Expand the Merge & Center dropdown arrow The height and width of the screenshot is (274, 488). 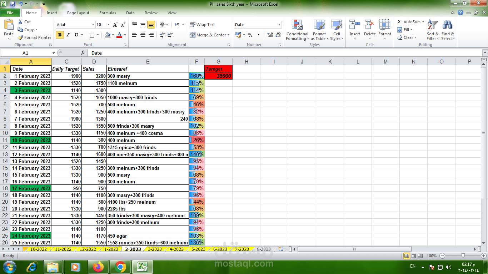pyautogui.click(x=228, y=35)
